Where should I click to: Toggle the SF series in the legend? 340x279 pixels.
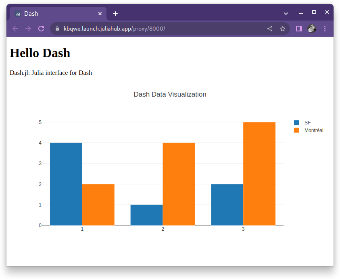[307, 122]
